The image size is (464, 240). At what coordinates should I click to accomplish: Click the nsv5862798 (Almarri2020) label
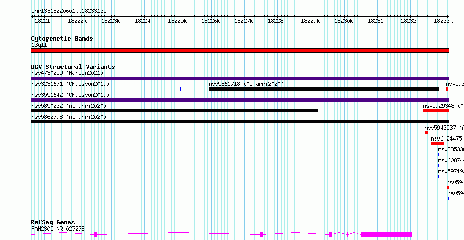[69, 117]
